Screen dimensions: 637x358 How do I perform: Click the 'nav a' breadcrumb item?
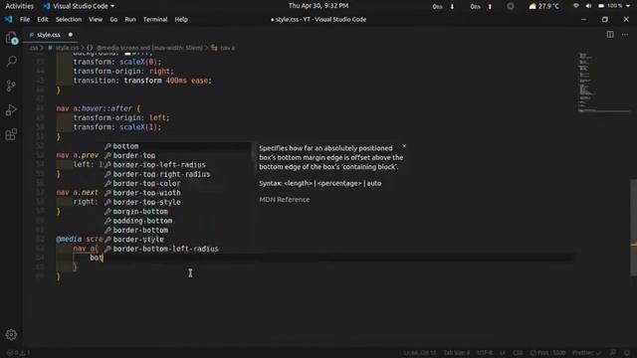(x=223, y=48)
